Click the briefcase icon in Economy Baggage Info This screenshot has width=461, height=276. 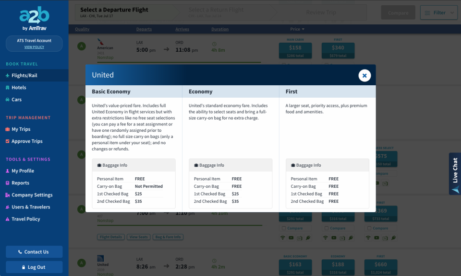pyautogui.click(x=196, y=165)
